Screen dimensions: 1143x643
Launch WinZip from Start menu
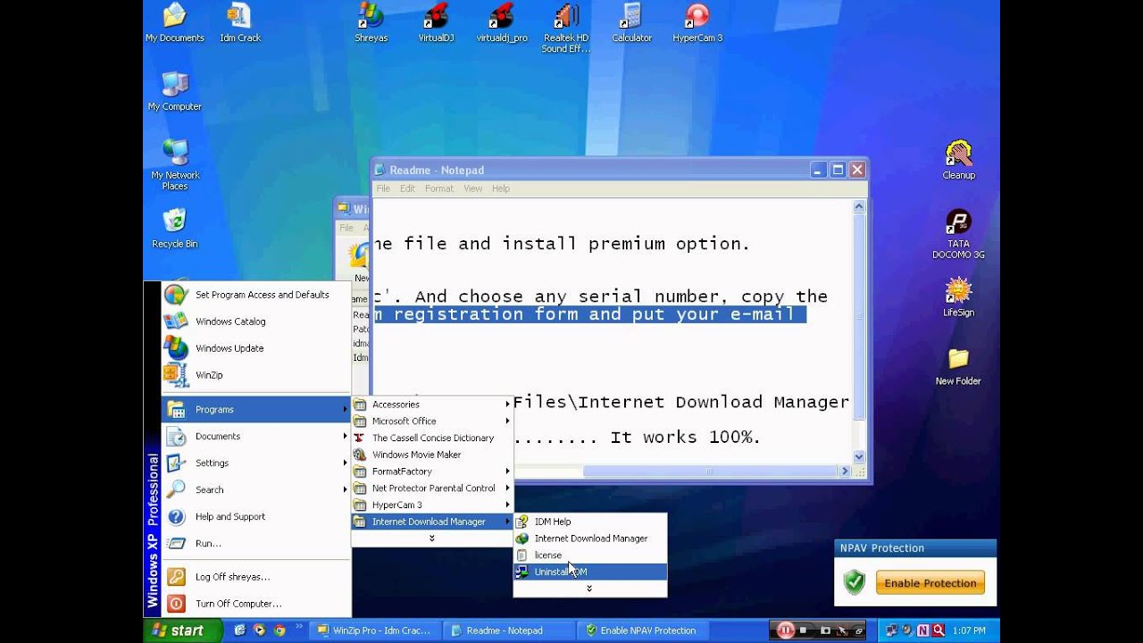click(255, 375)
